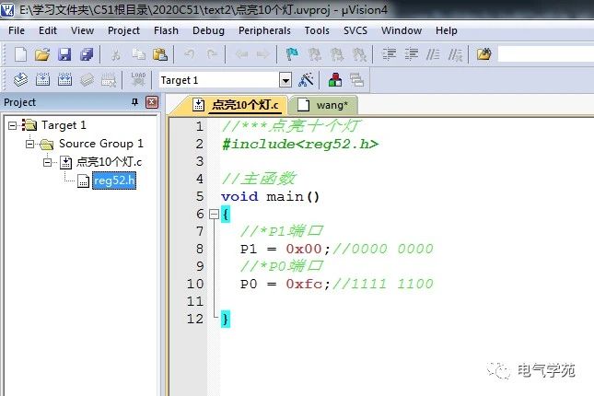This screenshot has height=396, width=594.
Task: Close the Project panel
Action: (x=152, y=102)
